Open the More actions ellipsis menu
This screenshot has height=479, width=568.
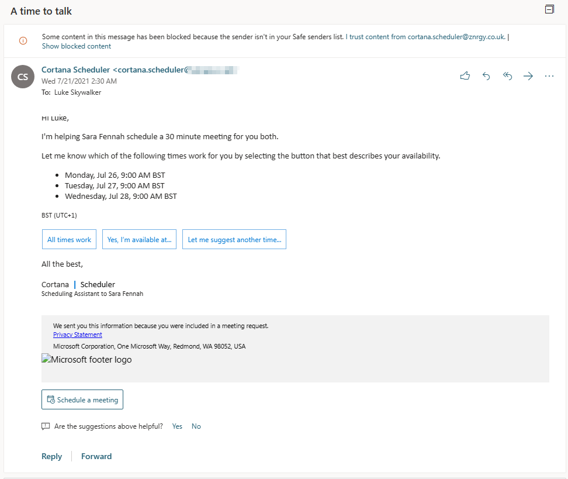click(x=549, y=76)
